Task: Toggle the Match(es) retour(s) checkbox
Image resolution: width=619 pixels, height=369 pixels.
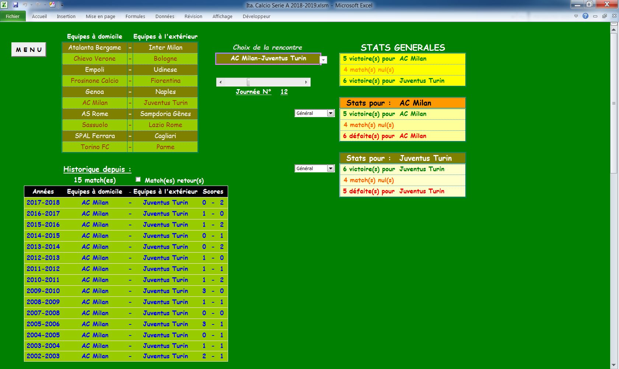Action: click(x=138, y=180)
